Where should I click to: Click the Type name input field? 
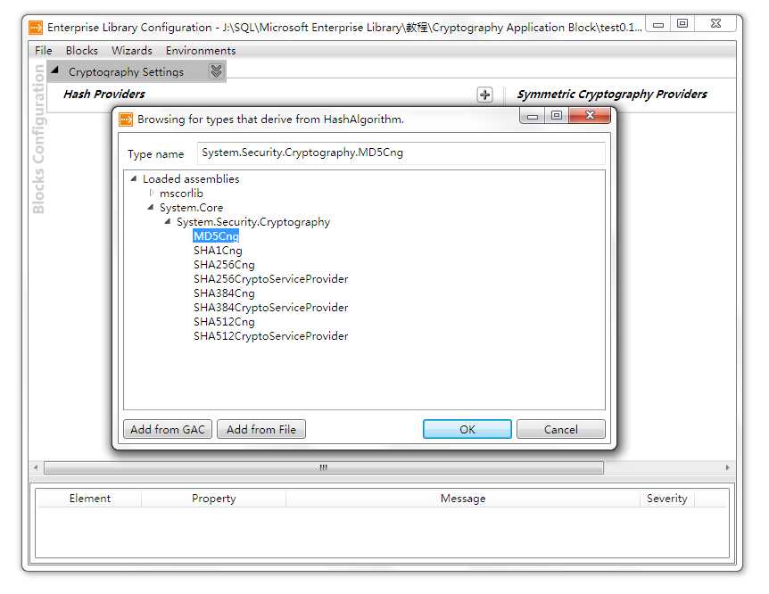[401, 153]
